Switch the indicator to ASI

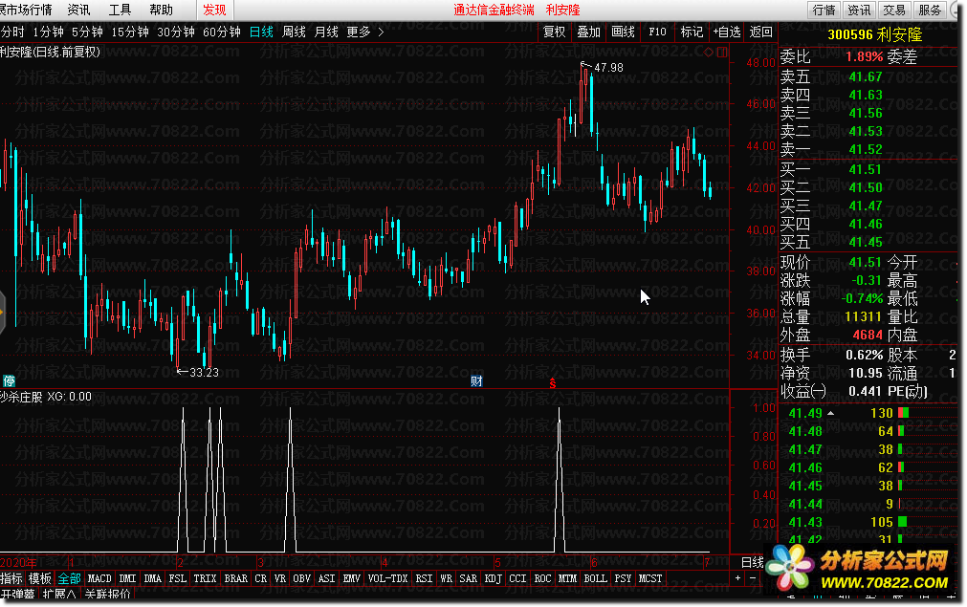coord(326,578)
